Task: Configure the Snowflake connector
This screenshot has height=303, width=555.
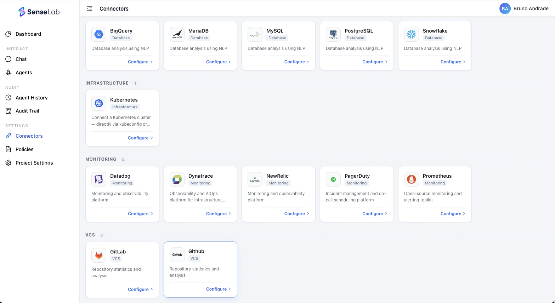Action: [x=453, y=62]
